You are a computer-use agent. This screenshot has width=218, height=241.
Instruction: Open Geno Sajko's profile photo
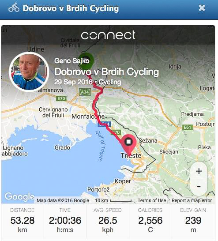[x=29, y=72]
